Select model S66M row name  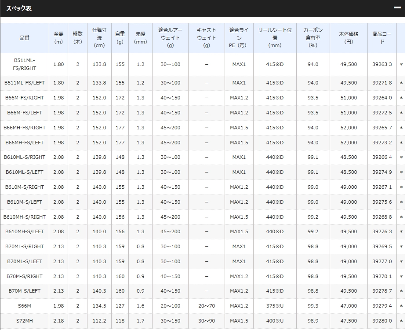25,306
